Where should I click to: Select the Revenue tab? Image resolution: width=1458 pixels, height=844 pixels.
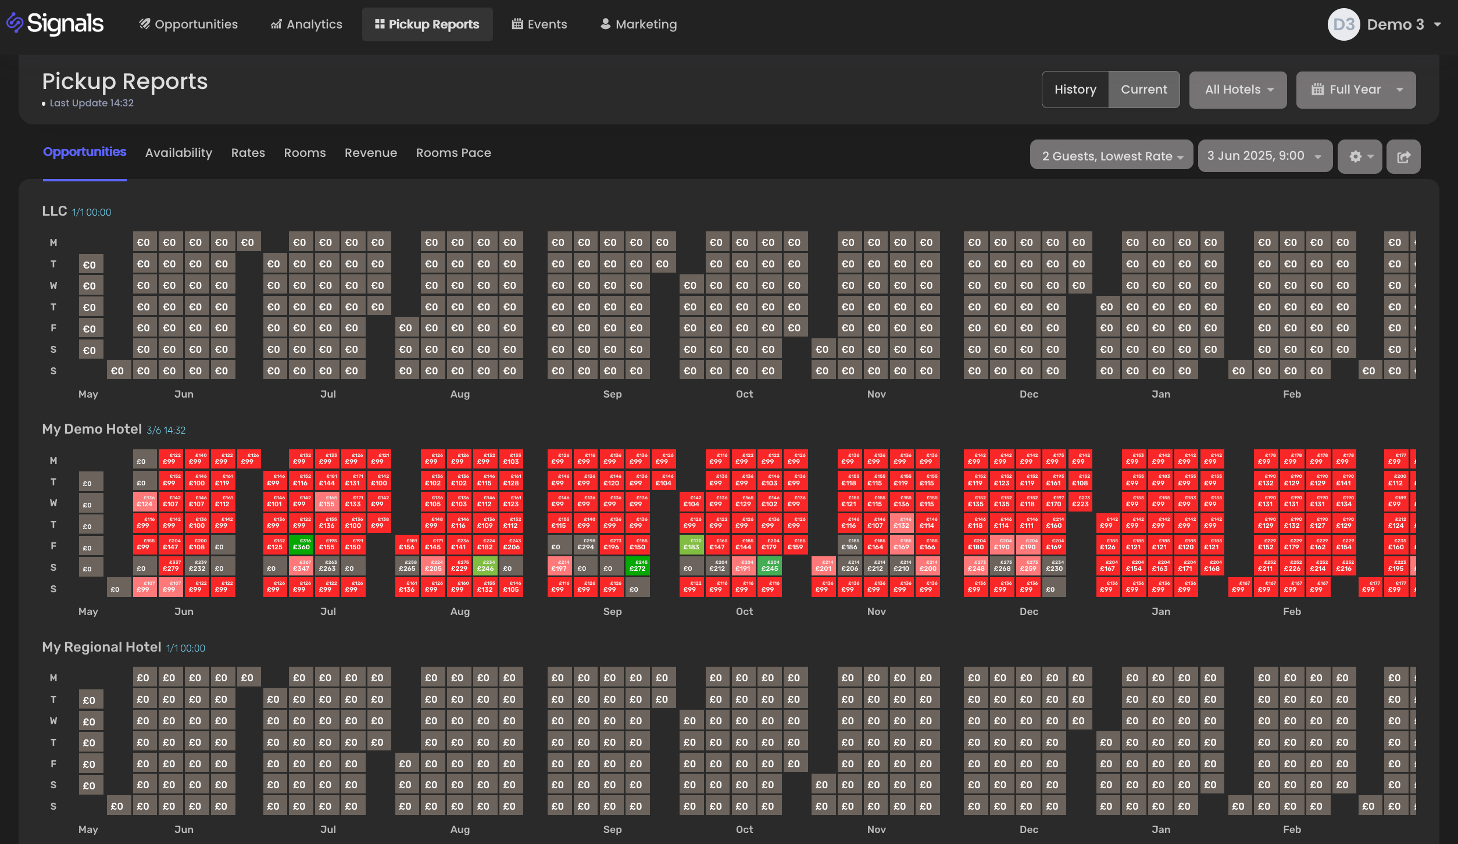tap(370, 153)
